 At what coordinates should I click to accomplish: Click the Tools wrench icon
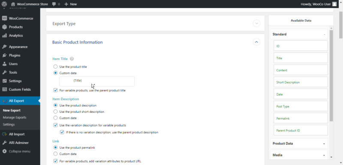click(5, 72)
